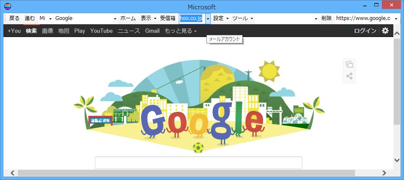Minimize the Microsoft window

365,5
